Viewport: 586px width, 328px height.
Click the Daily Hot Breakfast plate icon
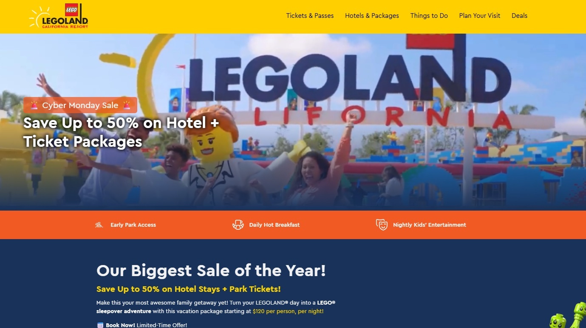[238, 225]
